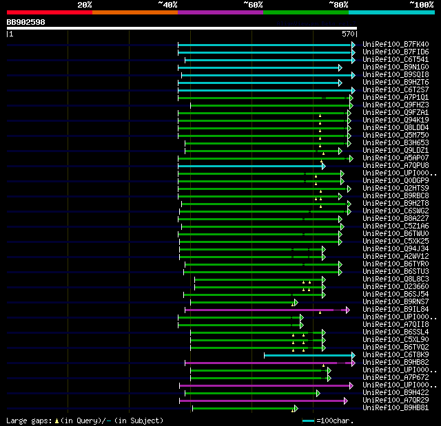Click the white BB902598 query sequence bar
This screenshot has width=441, height=426.
click(x=182, y=28)
